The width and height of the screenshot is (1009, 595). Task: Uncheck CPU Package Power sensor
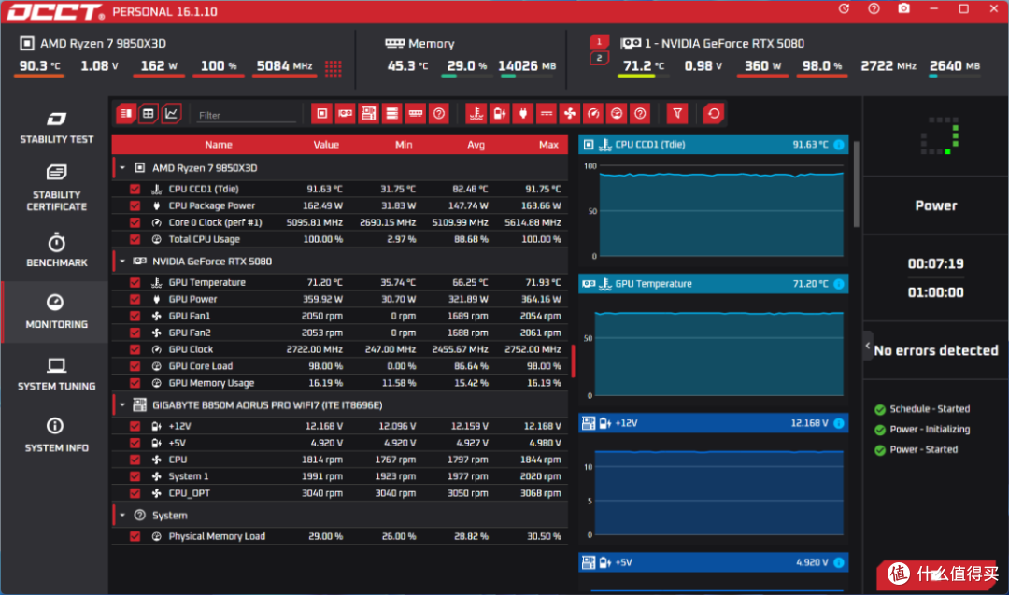tap(135, 205)
